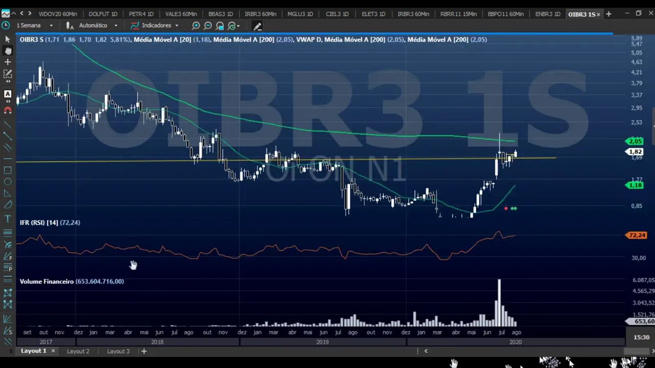Switch to the WDOV20 60Min tab

click(x=58, y=14)
